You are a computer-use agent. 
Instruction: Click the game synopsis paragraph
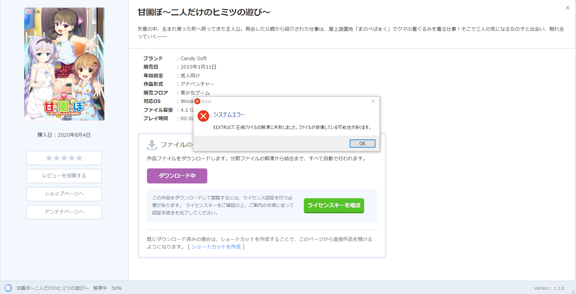pos(351,33)
